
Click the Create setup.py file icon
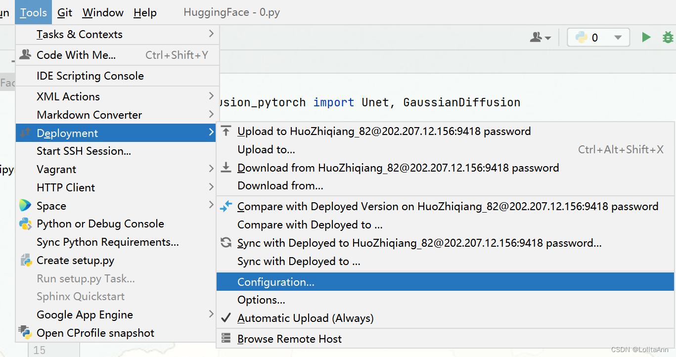26,260
